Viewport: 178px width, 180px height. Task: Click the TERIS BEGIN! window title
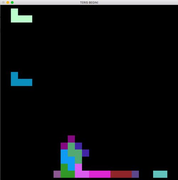click(89, 2)
